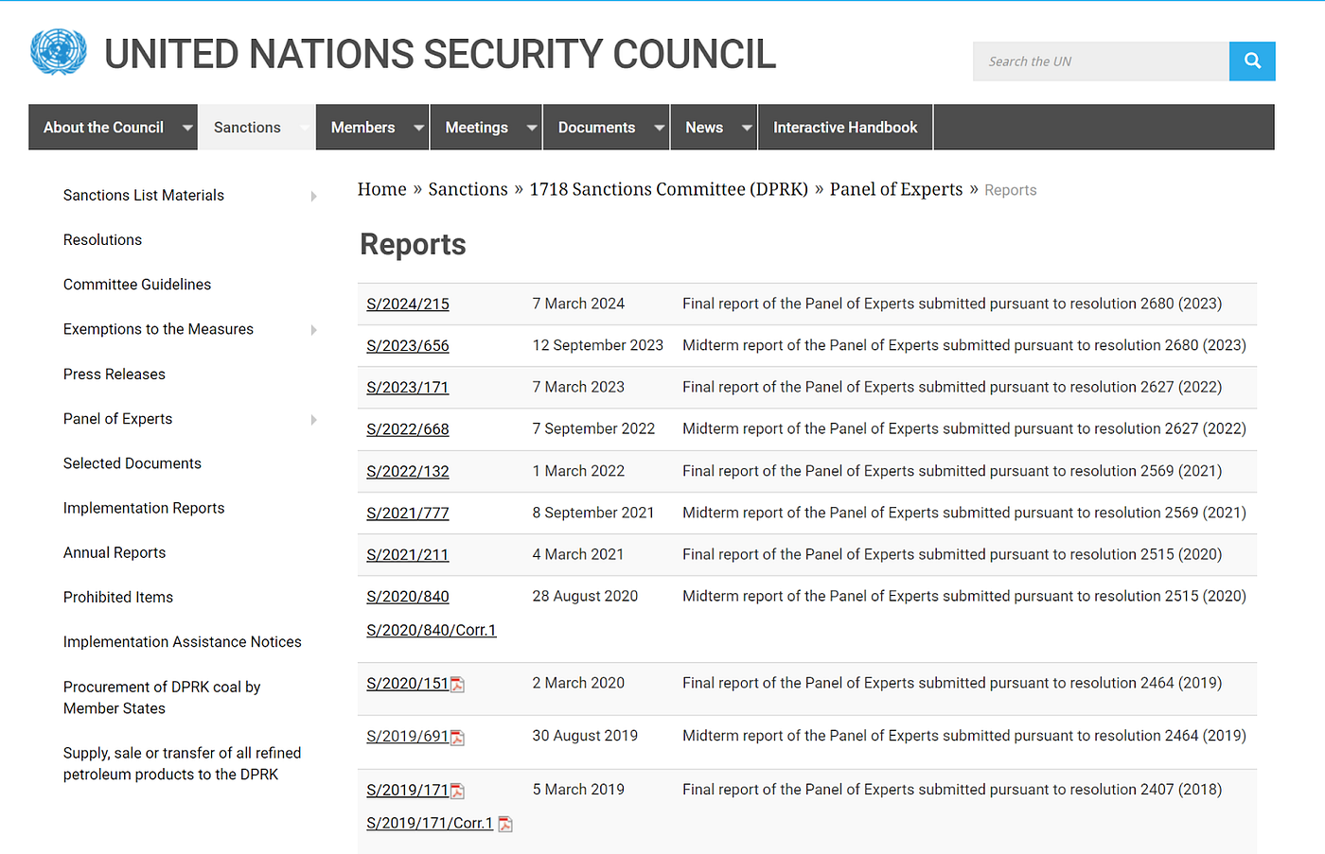Viewport: 1325px width, 854px height.
Task: Expand Sanctions List Materials submenu arrow
Action: click(313, 196)
